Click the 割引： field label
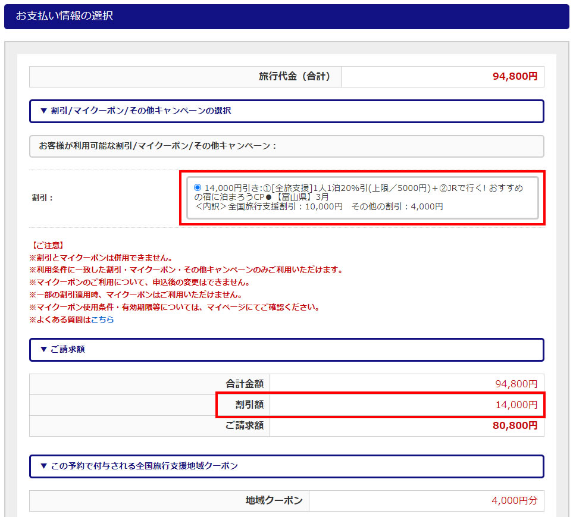The width and height of the screenshot is (573, 517). coord(43,198)
